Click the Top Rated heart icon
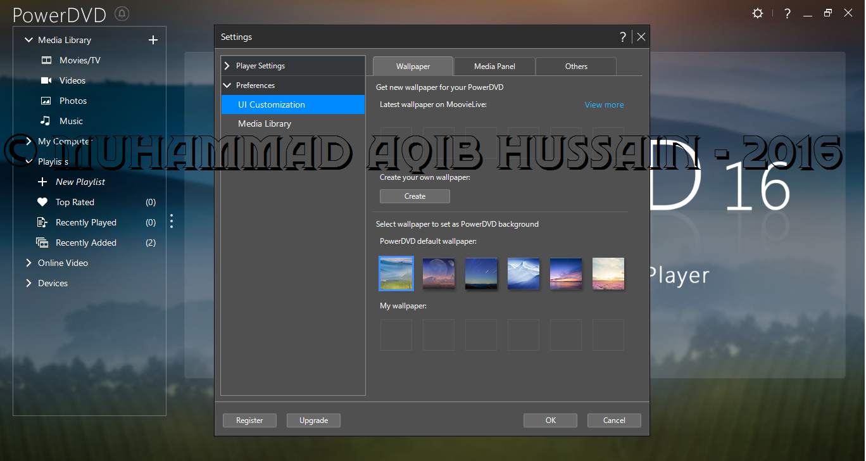866x461 pixels. tap(42, 202)
